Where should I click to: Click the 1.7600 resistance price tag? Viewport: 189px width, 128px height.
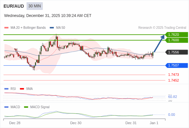point(177,40)
